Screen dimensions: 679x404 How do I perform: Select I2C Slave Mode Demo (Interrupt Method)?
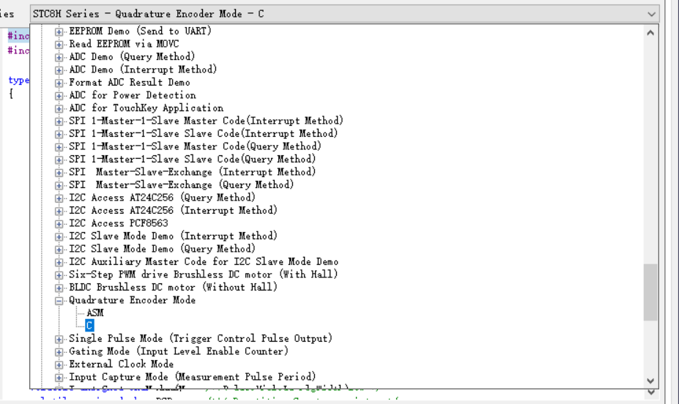[x=173, y=236]
